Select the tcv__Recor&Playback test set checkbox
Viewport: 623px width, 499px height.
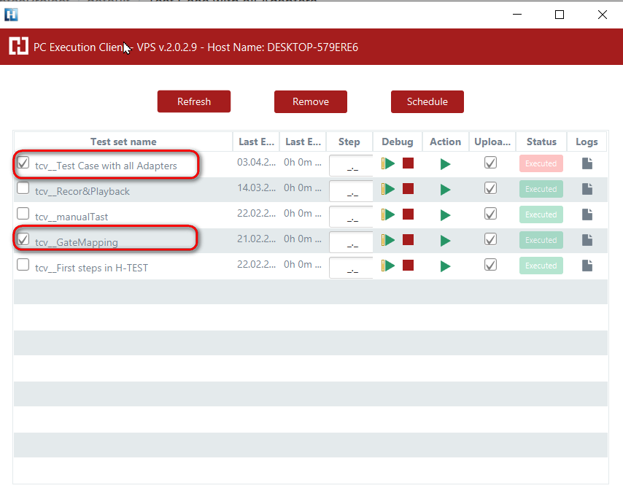click(x=23, y=189)
